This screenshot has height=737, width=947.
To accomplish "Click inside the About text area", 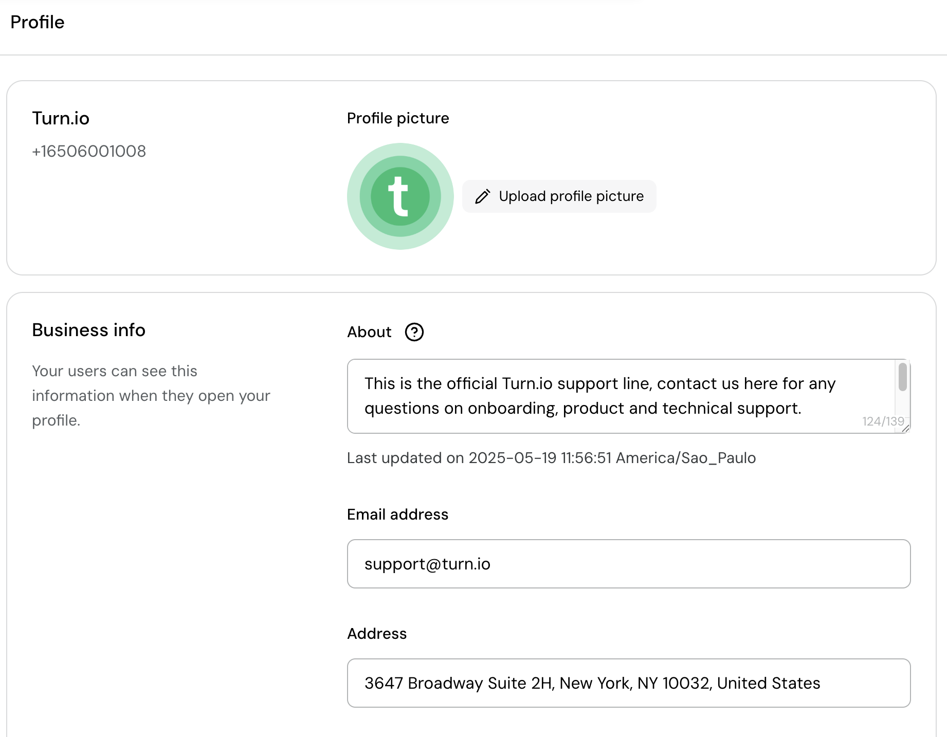I will tap(628, 396).
